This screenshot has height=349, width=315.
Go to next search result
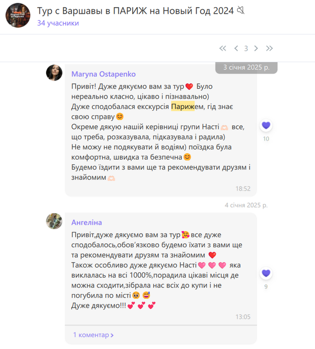coord(256,48)
